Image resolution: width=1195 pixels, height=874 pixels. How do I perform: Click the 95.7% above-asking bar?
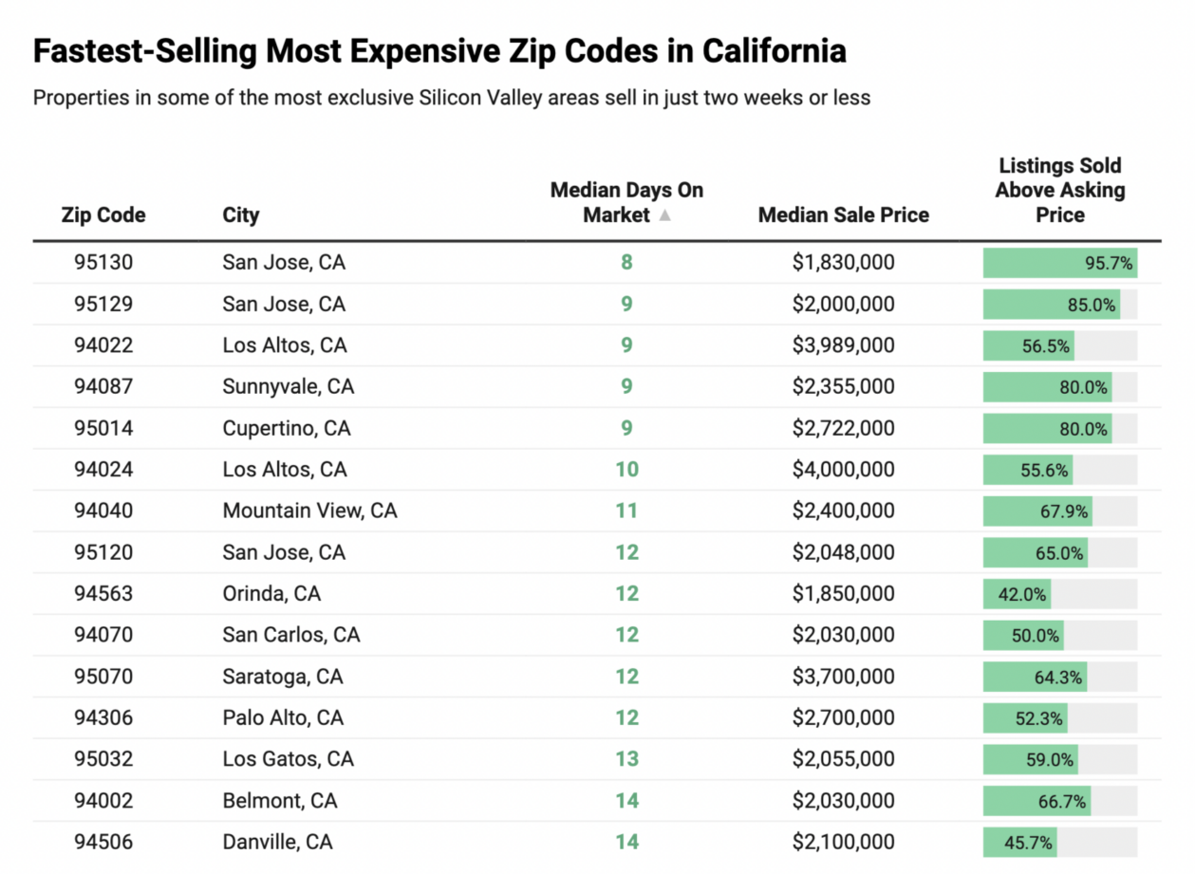coord(1059,263)
